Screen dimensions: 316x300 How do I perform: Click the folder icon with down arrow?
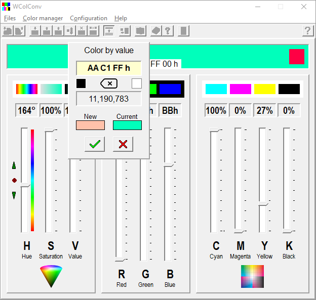(8, 31)
